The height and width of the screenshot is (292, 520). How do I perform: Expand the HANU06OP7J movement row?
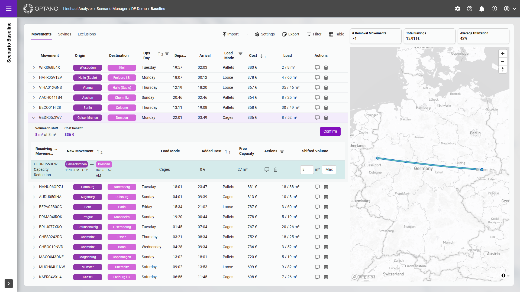pos(34,187)
